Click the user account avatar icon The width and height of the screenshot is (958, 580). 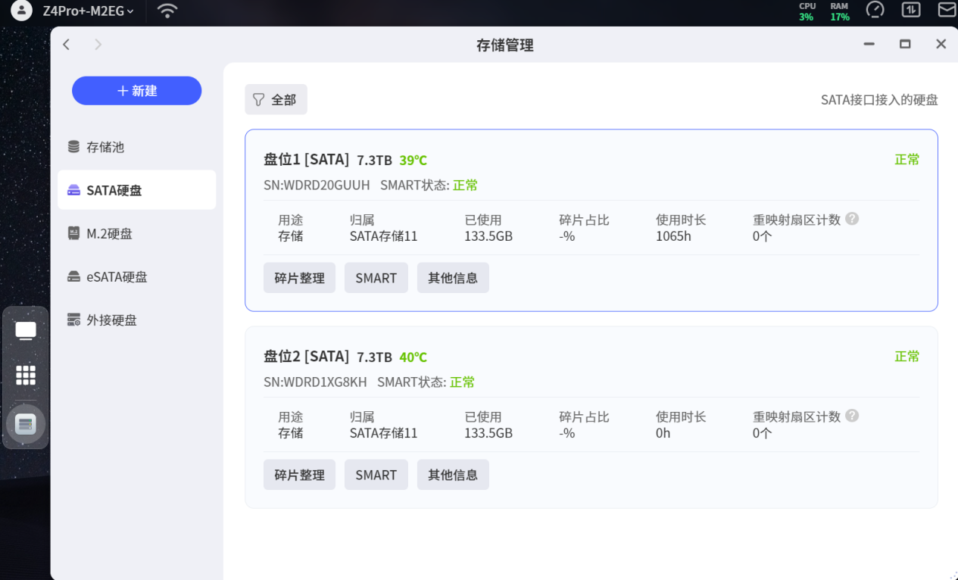coord(22,11)
